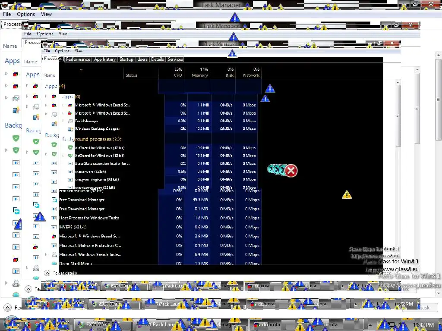Image resolution: width=442 pixels, height=331 pixels.
Task: Click the lone yellow warning triangle icon
Action: pyautogui.click(x=347, y=194)
